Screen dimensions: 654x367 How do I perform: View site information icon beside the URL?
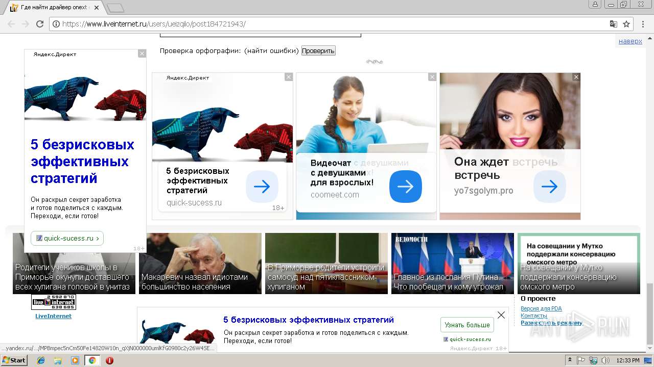point(56,24)
